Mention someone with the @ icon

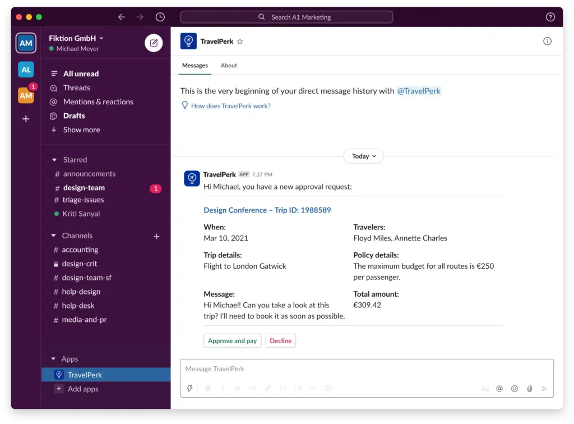pos(499,389)
